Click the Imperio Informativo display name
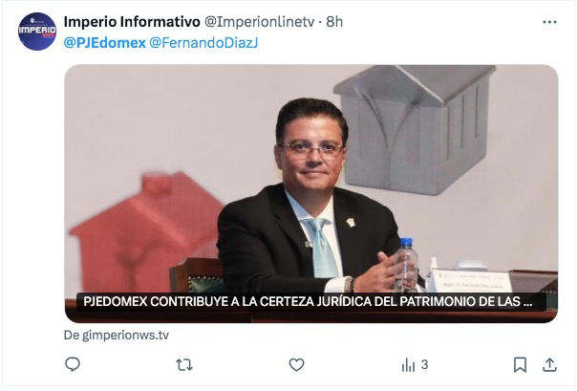This screenshot has height=391, width=577. click(x=132, y=22)
